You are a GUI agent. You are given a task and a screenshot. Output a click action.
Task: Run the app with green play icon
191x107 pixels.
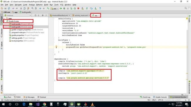[x=61, y=9]
